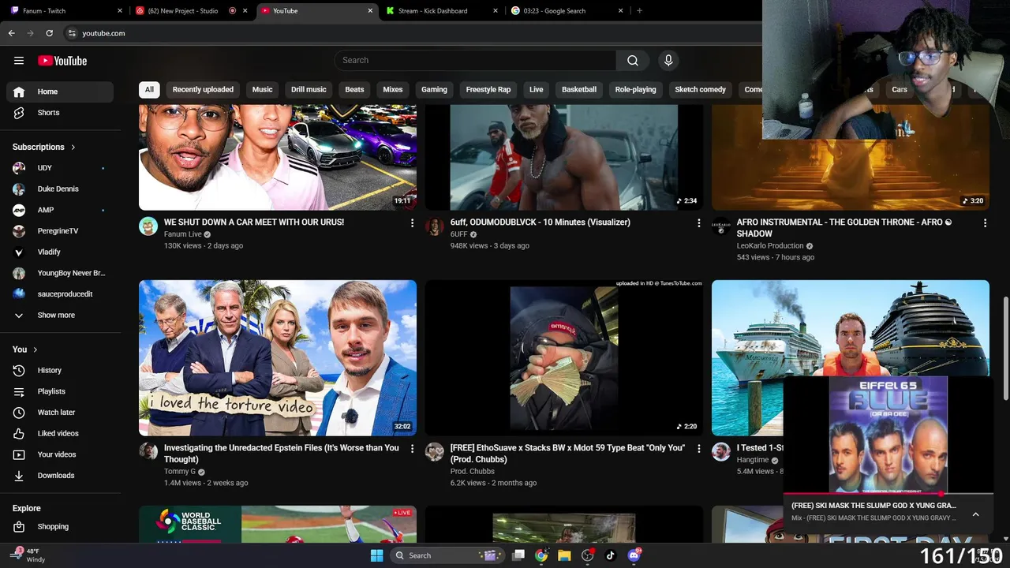This screenshot has width=1010, height=568.
Task: Start voice search with microphone icon
Action: [x=668, y=61]
